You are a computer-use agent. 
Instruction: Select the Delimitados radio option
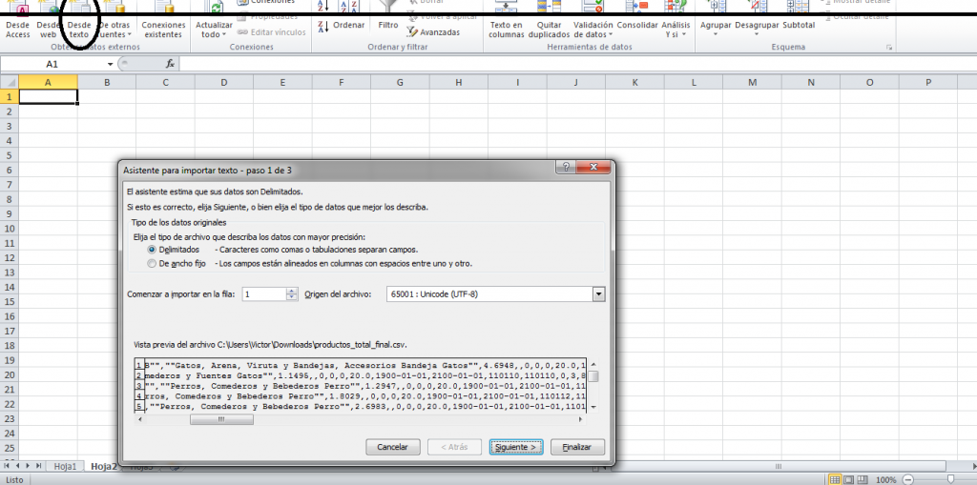pyautogui.click(x=151, y=249)
